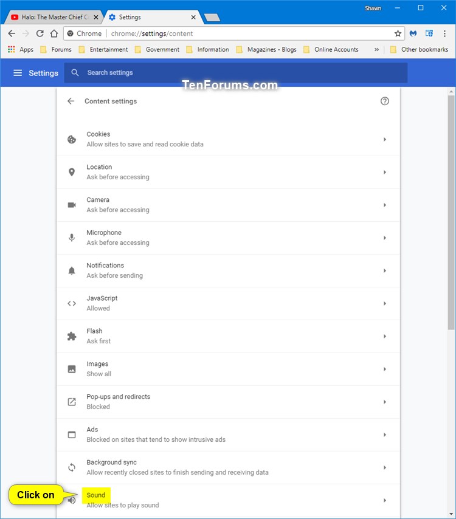Show hidden bookmarks with double chevron
456x519 pixels.
click(376, 49)
